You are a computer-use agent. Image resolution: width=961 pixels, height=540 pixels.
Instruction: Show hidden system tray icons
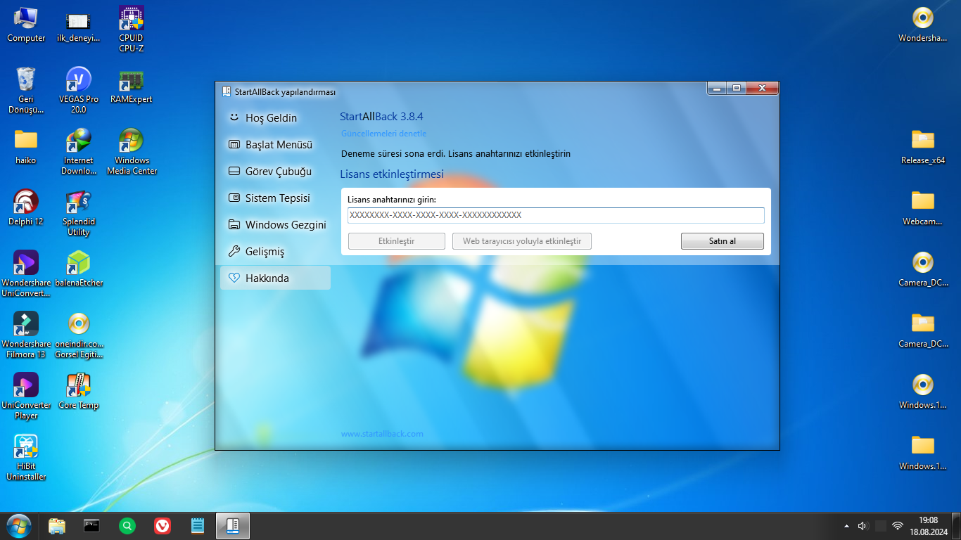coord(846,526)
